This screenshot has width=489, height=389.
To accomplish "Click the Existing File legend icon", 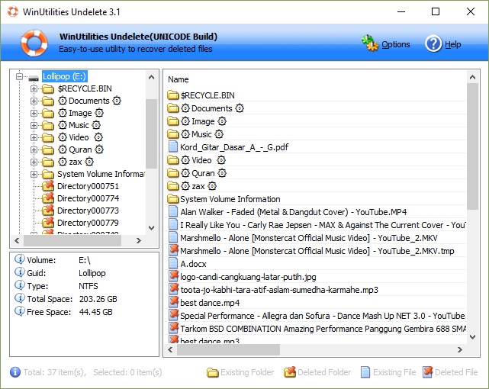I will (365, 372).
